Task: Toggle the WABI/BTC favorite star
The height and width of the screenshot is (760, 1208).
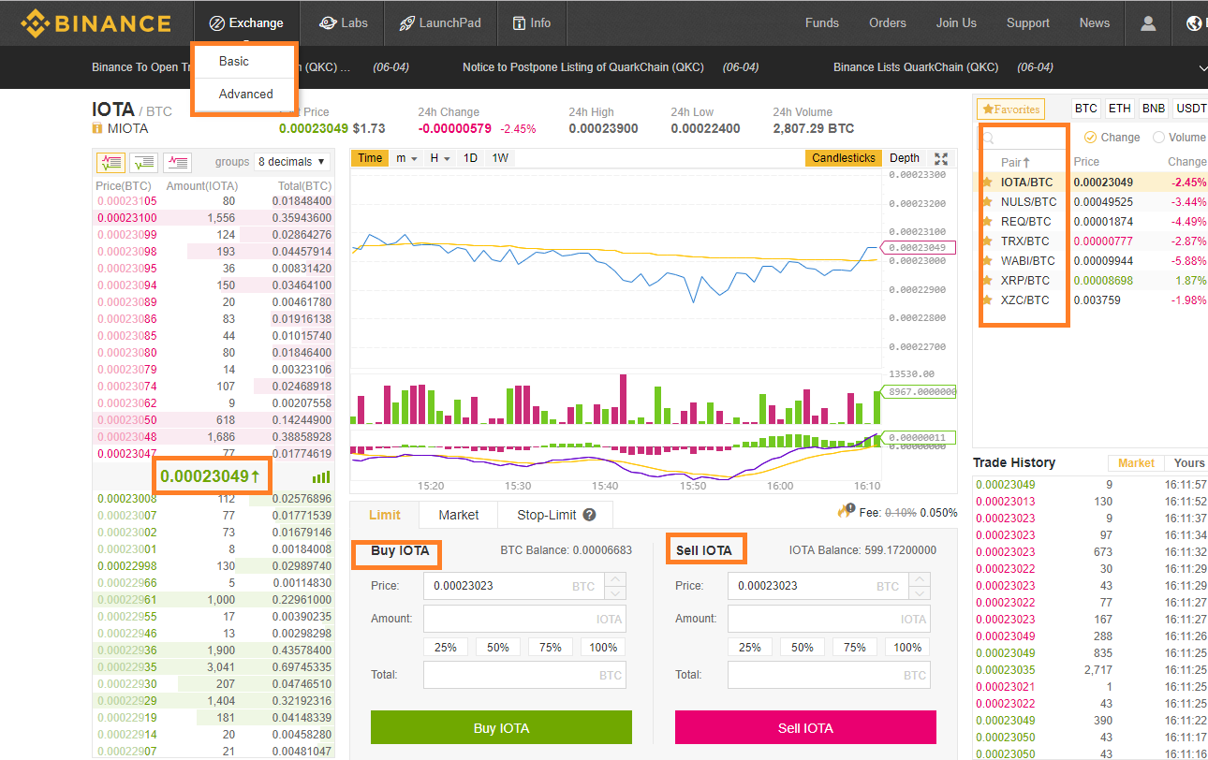Action: (986, 261)
